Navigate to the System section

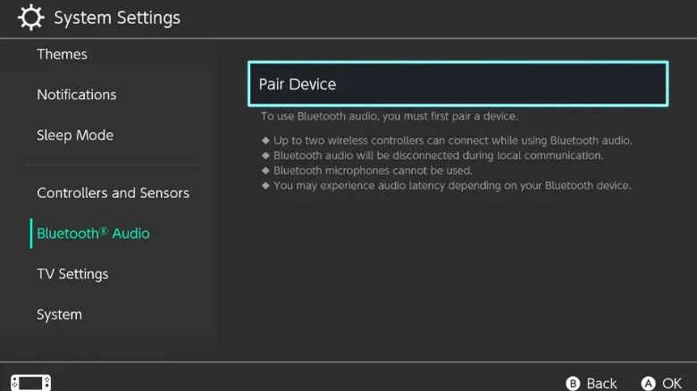pyautogui.click(x=59, y=315)
